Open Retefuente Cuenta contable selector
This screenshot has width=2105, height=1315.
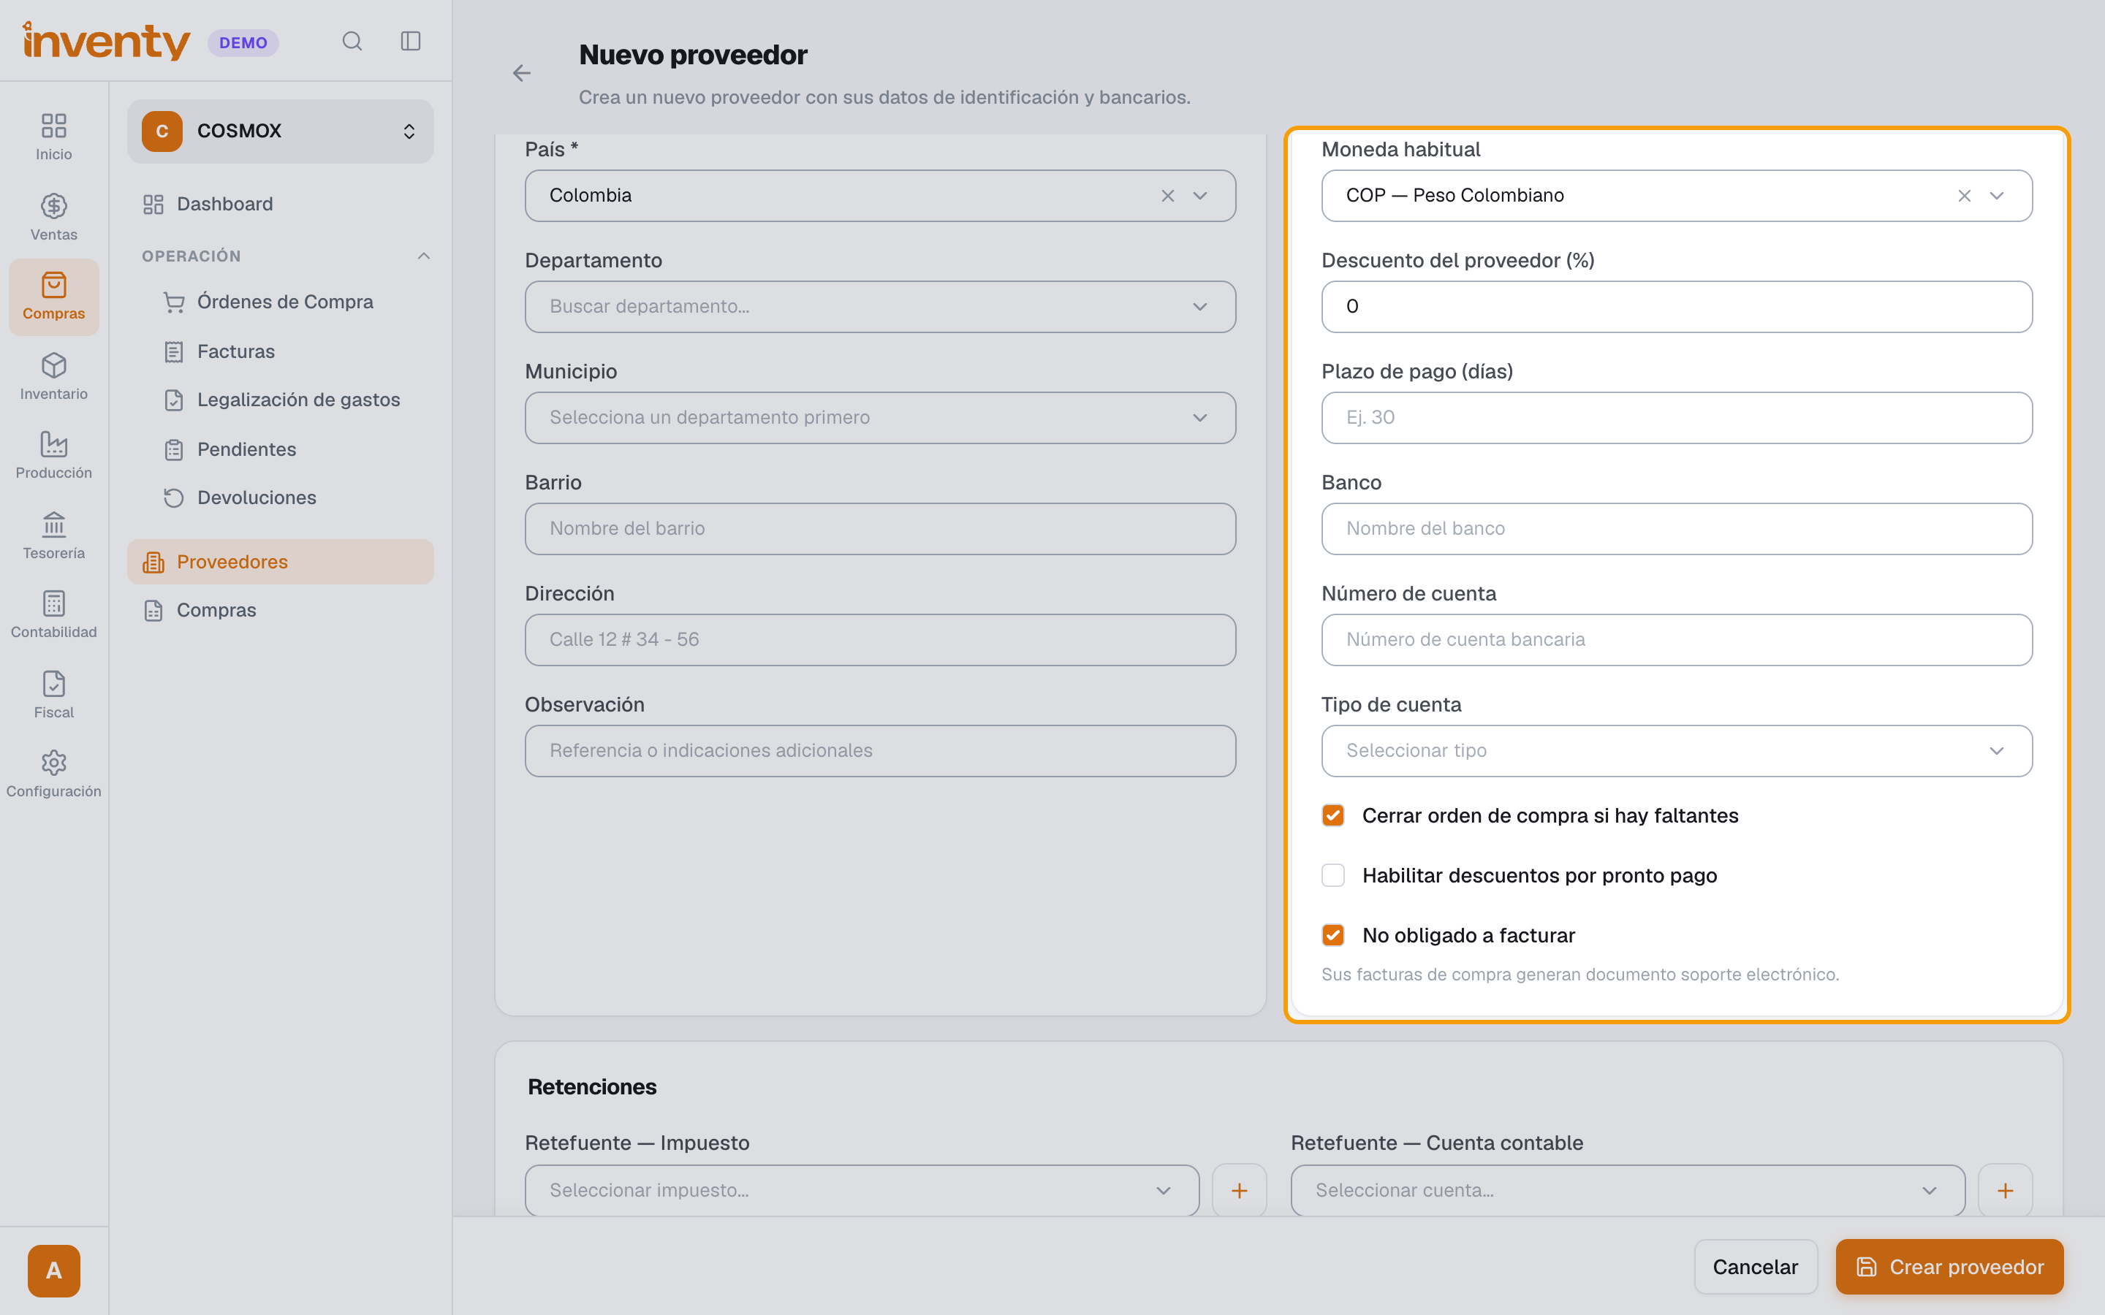click(x=1628, y=1190)
